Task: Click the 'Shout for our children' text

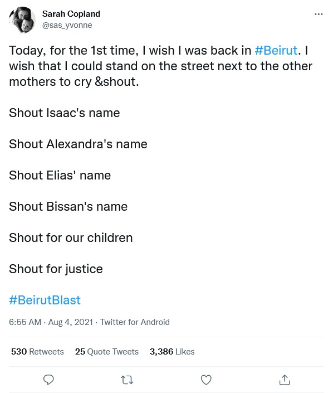Action: [x=71, y=237]
